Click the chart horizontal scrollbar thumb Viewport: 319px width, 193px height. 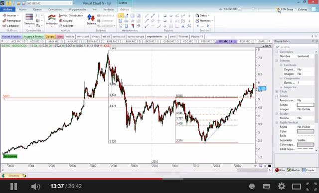[252, 170]
